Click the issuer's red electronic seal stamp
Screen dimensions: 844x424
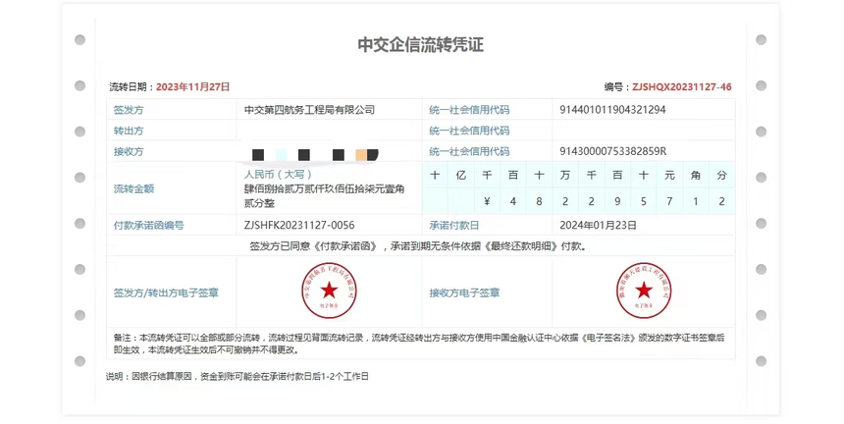click(x=329, y=291)
